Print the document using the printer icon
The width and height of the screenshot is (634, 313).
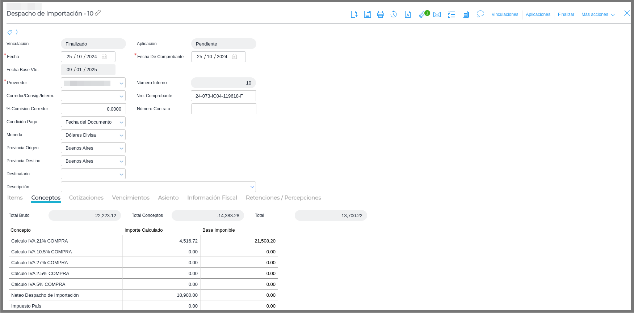pyautogui.click(x=380, y=14)
